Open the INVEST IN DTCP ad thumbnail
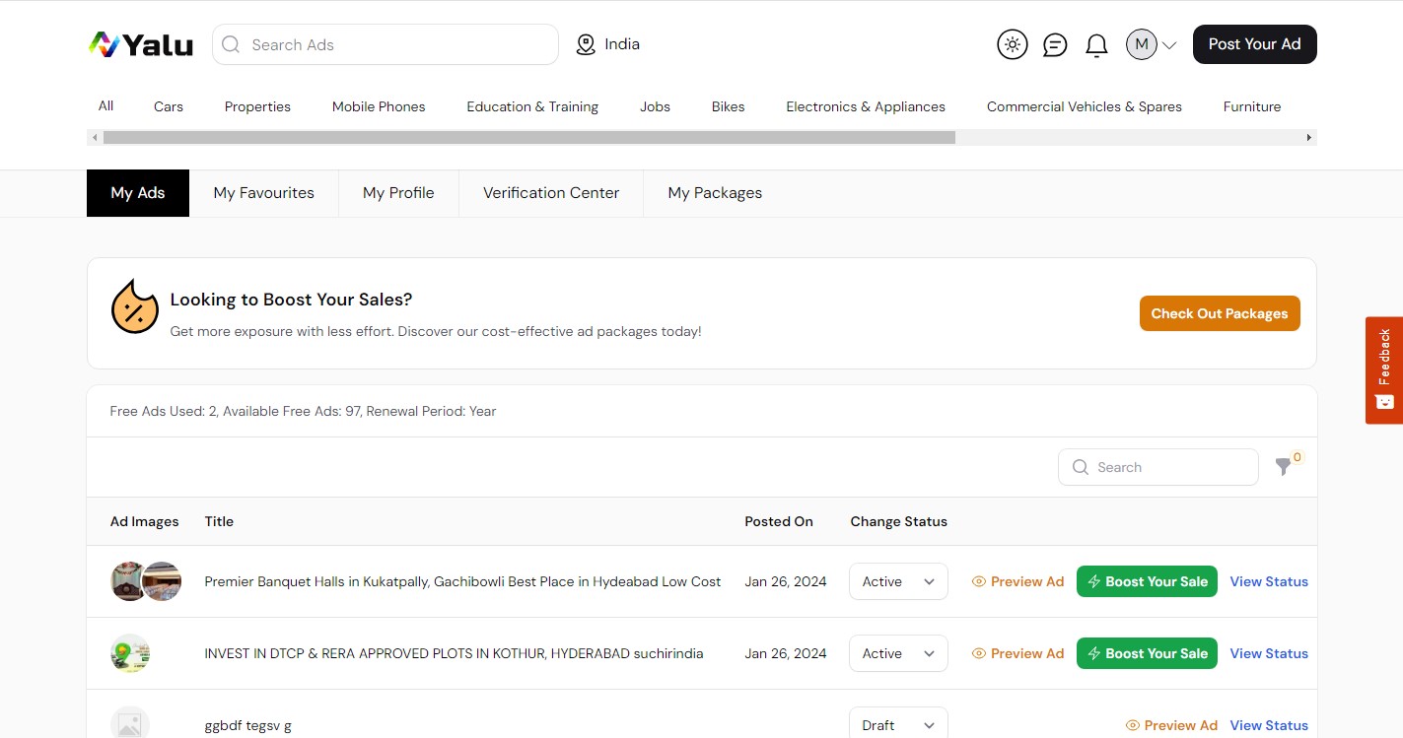 (x=130, y=653)
